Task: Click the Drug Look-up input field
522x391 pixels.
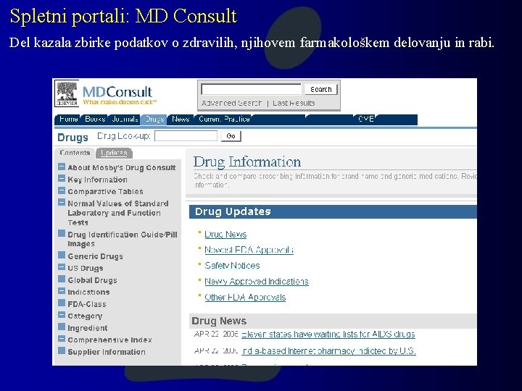Action: coord(186,136)
